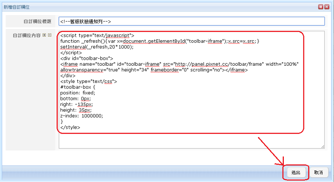Click inside the 自訂欄位內容 code textarea
This screenshot has height=182, width=334.
(192, 90)
